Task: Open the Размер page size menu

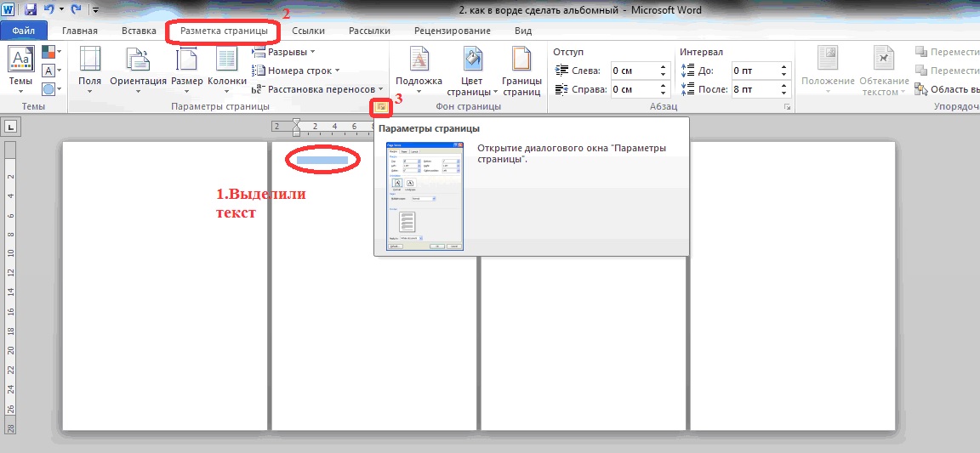Action: coord(187,70)
